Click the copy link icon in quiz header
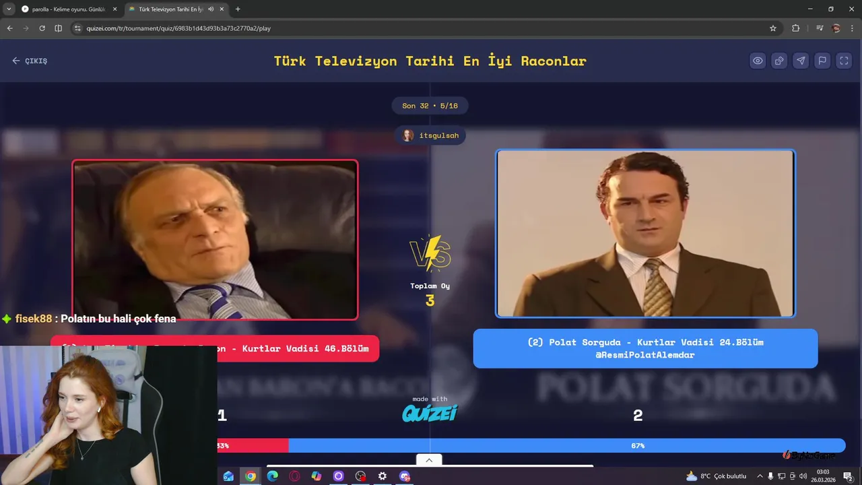Screen dimensions: 862x485 coord(779,61)
